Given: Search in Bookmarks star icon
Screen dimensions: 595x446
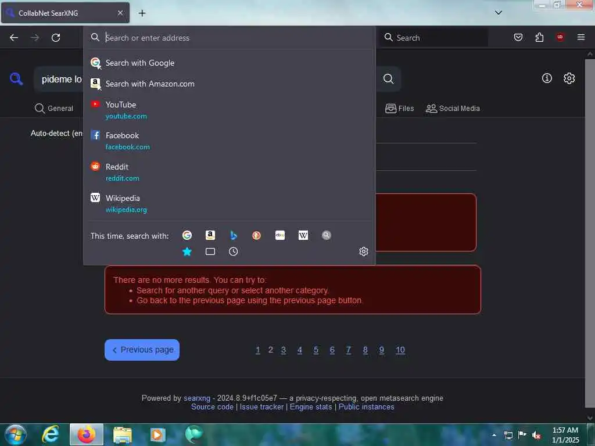Looking at the screenshot, I should (x=187, y=251).
